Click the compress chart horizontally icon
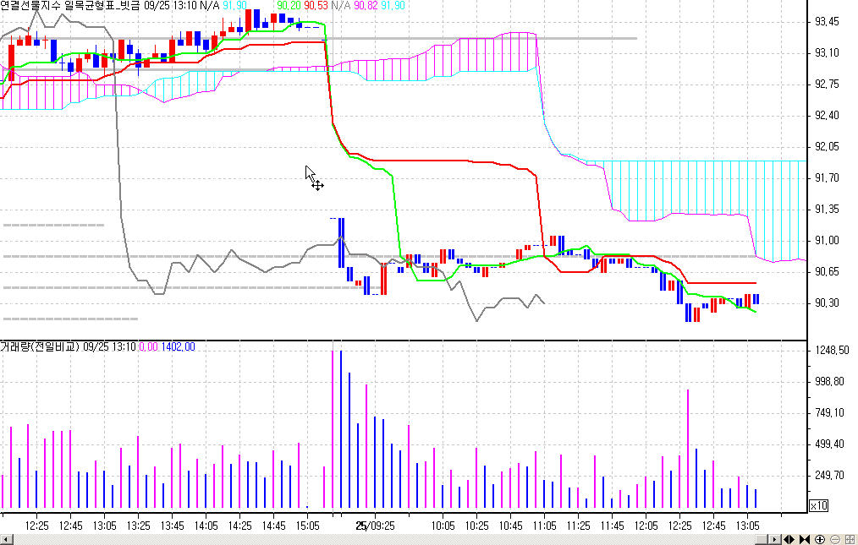The height and width of the screenshot is (545, 858). (x=804, y=539)
